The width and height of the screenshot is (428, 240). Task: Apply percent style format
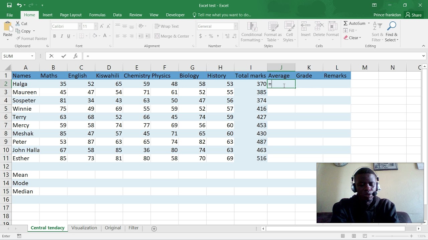click(x=211, y=36)
